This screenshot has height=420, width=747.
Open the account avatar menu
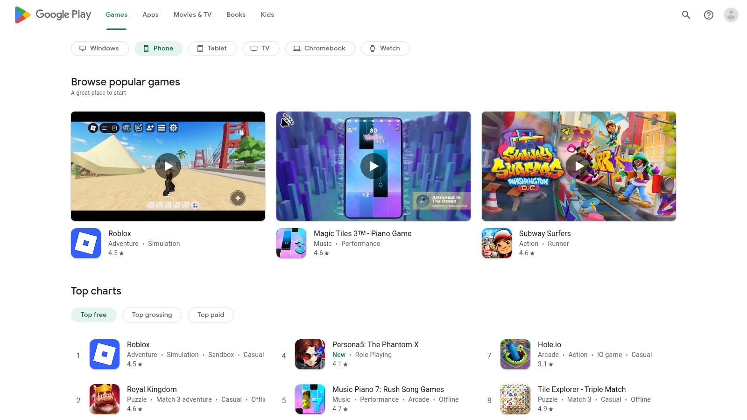pyautogui.click(x=731, y=15)
